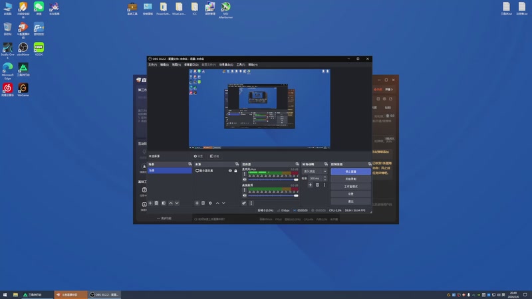
Task: Adjust the Mic/Aux volume slider
Action: 273,179
